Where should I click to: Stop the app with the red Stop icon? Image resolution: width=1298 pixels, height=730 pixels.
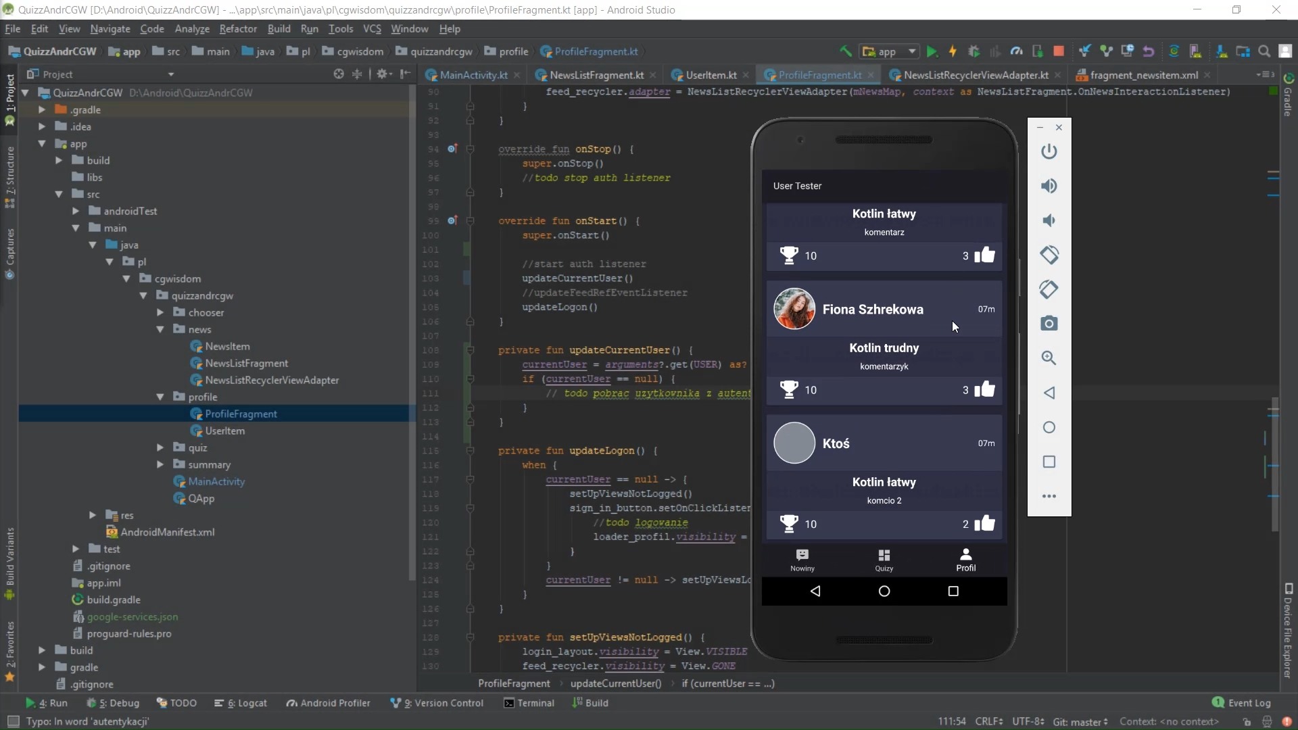pos(1059,51)
